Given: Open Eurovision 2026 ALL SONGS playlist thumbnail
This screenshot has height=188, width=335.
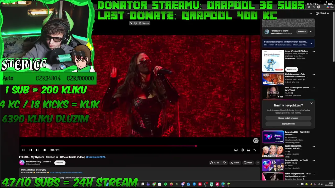Looking at the screenshot, I should tap(273, 137).
